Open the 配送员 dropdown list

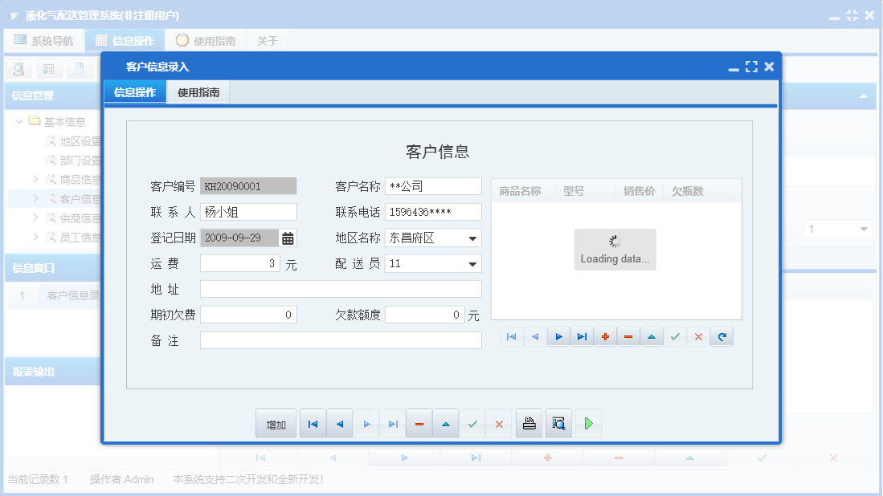(x=472, y=263)
